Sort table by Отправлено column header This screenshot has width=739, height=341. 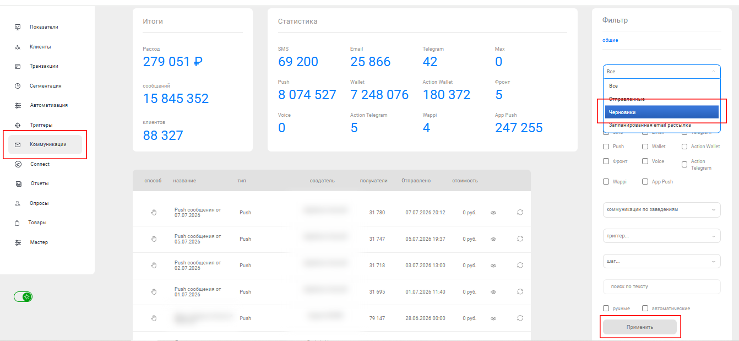(416, 181)
